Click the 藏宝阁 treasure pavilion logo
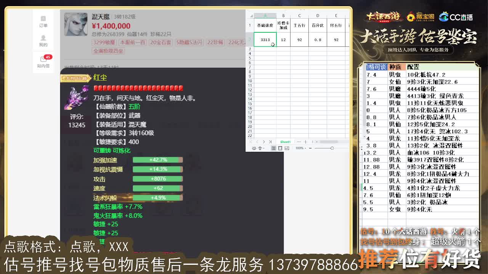 tap(419, 17)
